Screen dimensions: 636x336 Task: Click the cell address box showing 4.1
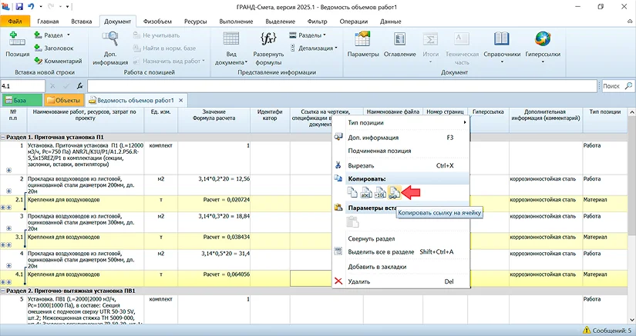[x=22, y=86]
